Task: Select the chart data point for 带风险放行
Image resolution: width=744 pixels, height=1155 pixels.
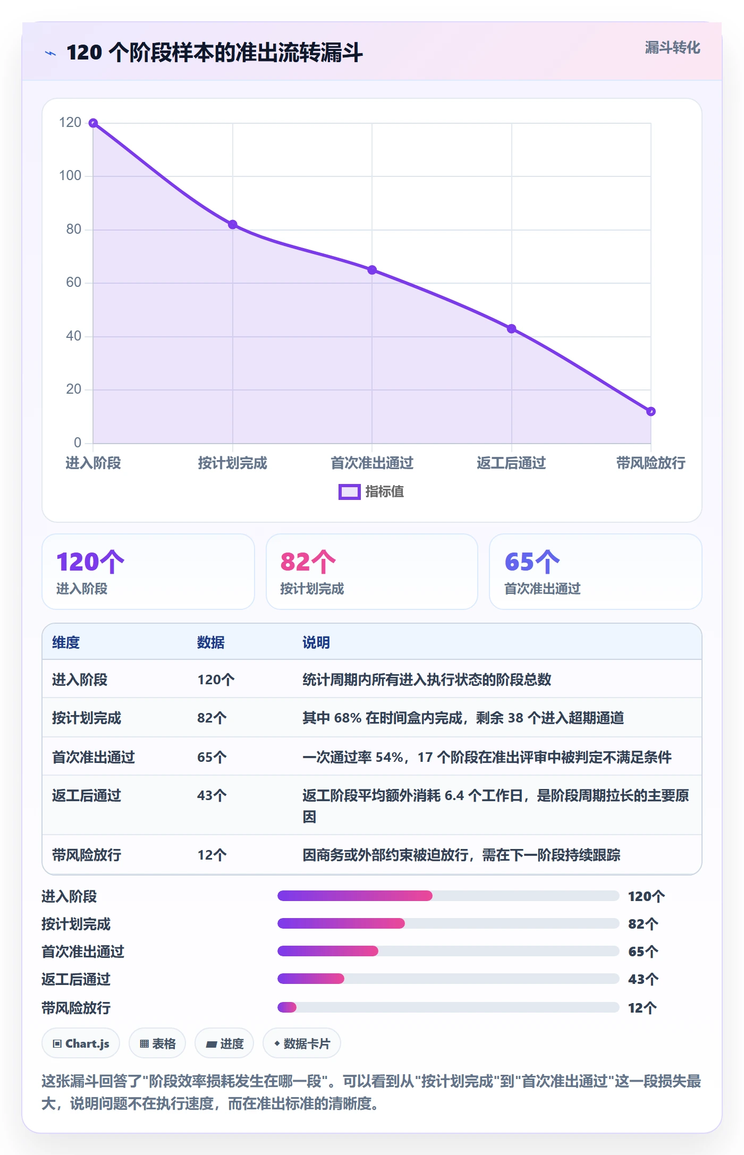Action: pyautogui.click(x=650, y=411)
